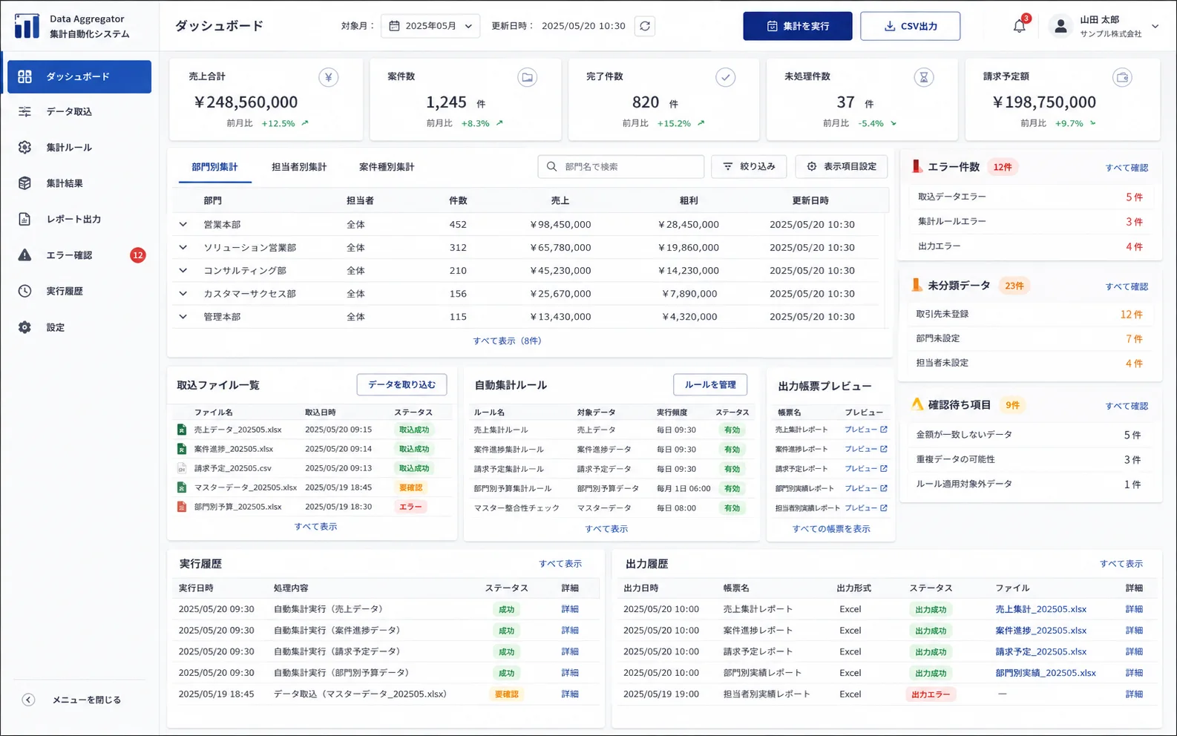
Task: Open the user menu for 山田 太郎
Action: click(x=1104, y=27)
